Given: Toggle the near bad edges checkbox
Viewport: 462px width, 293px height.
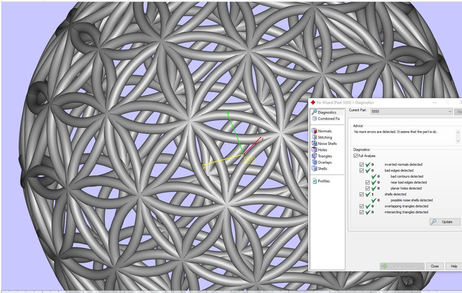Looking at the screenshot, I should (x=367, y=182).
